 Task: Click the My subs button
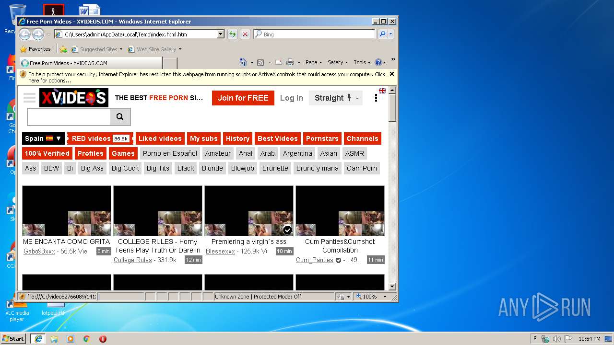(204, 138)
